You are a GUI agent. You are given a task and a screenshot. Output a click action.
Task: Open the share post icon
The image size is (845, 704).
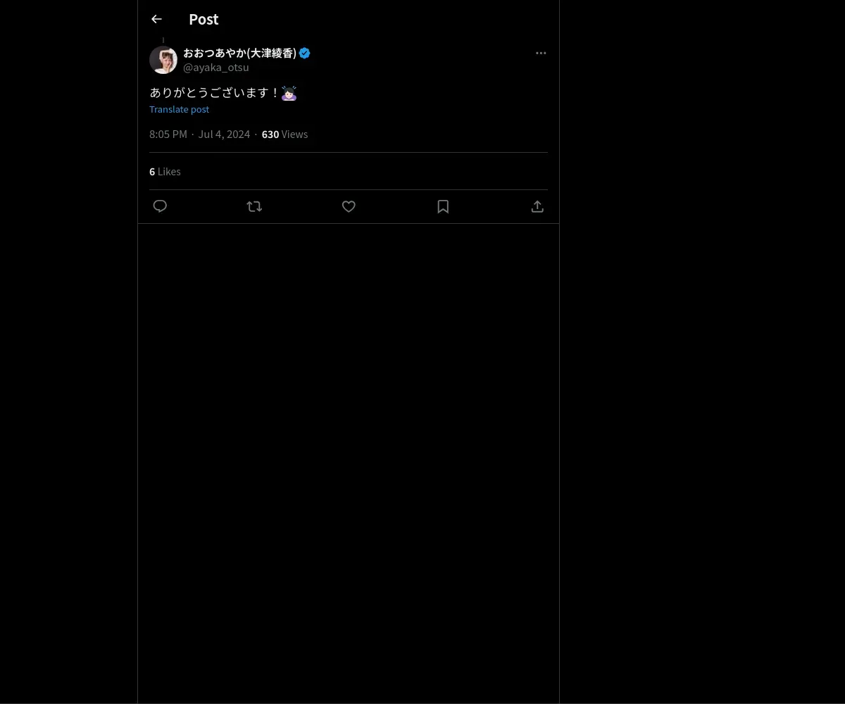pyautogui.click(x=537, y=206)
